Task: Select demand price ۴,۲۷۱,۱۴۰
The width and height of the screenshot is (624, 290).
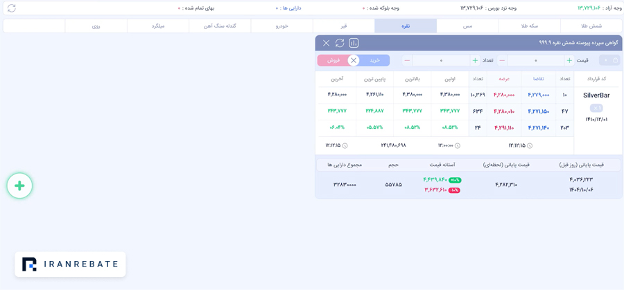Action: pyautogui.click(x=539, y=128)
